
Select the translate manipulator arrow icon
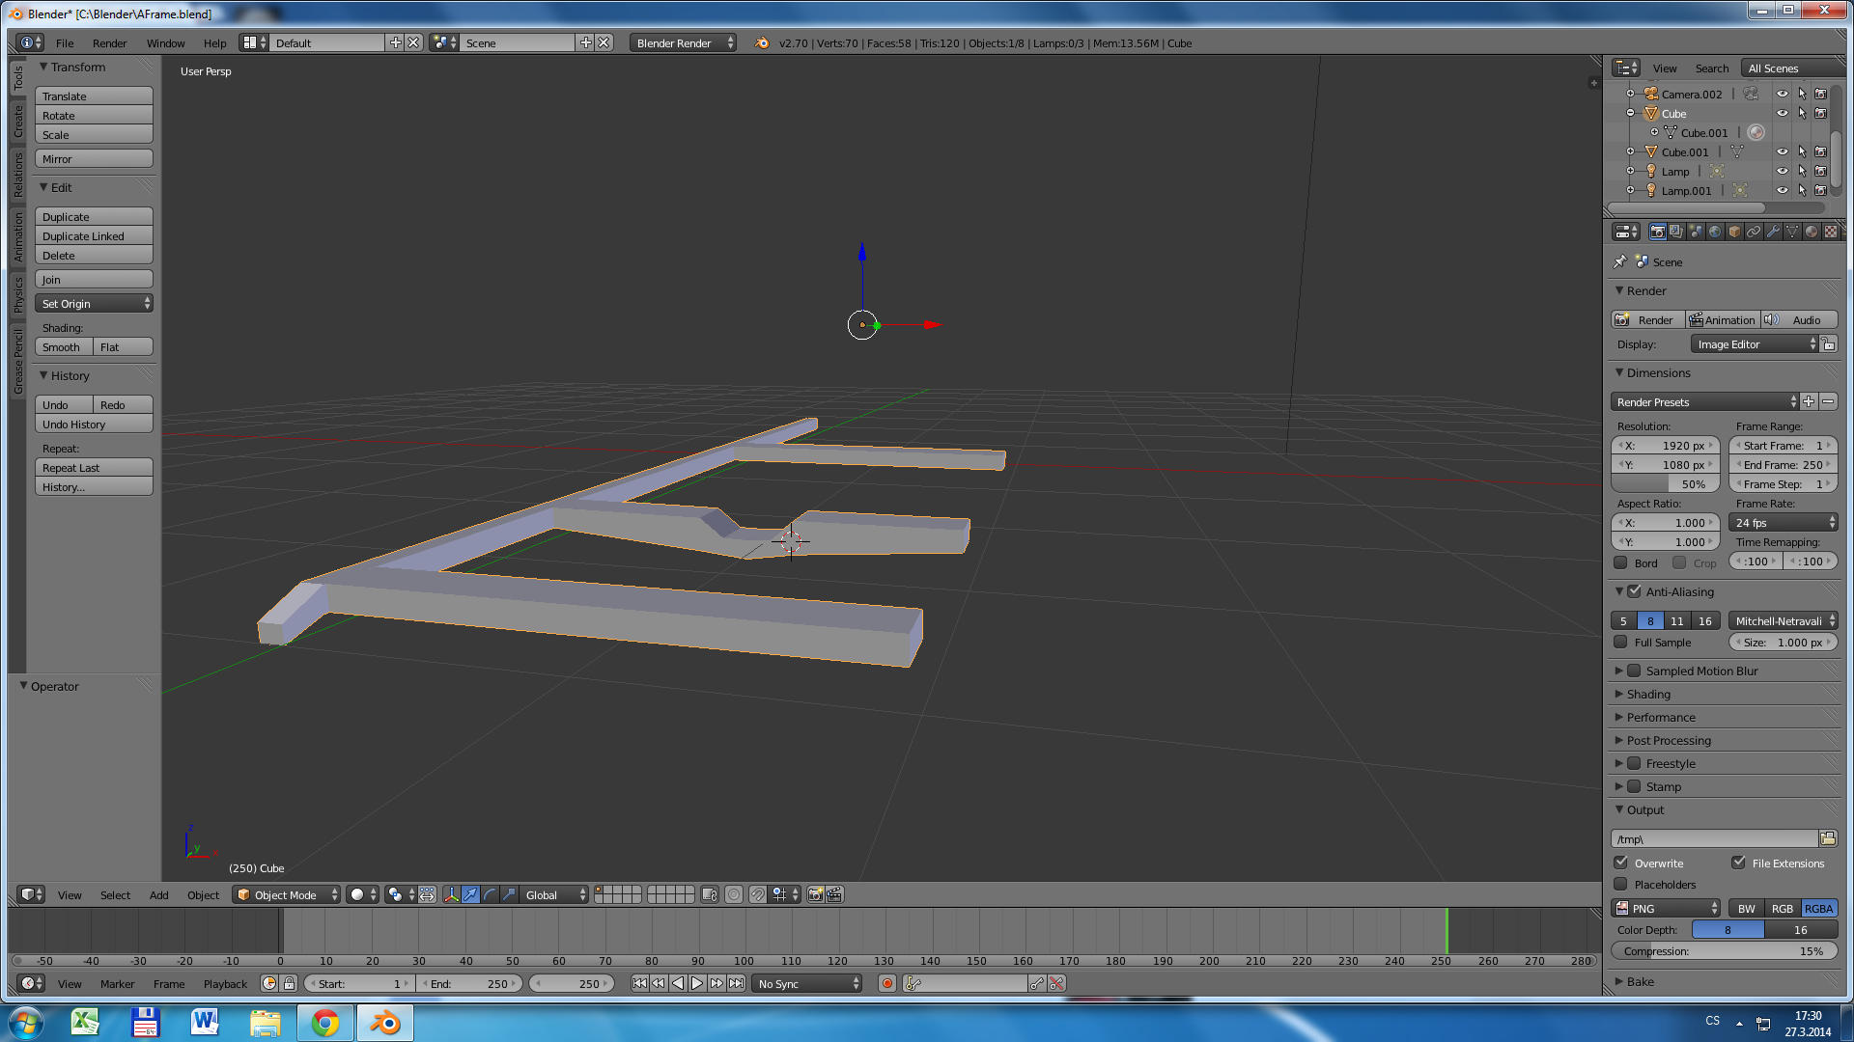(470, 894)
